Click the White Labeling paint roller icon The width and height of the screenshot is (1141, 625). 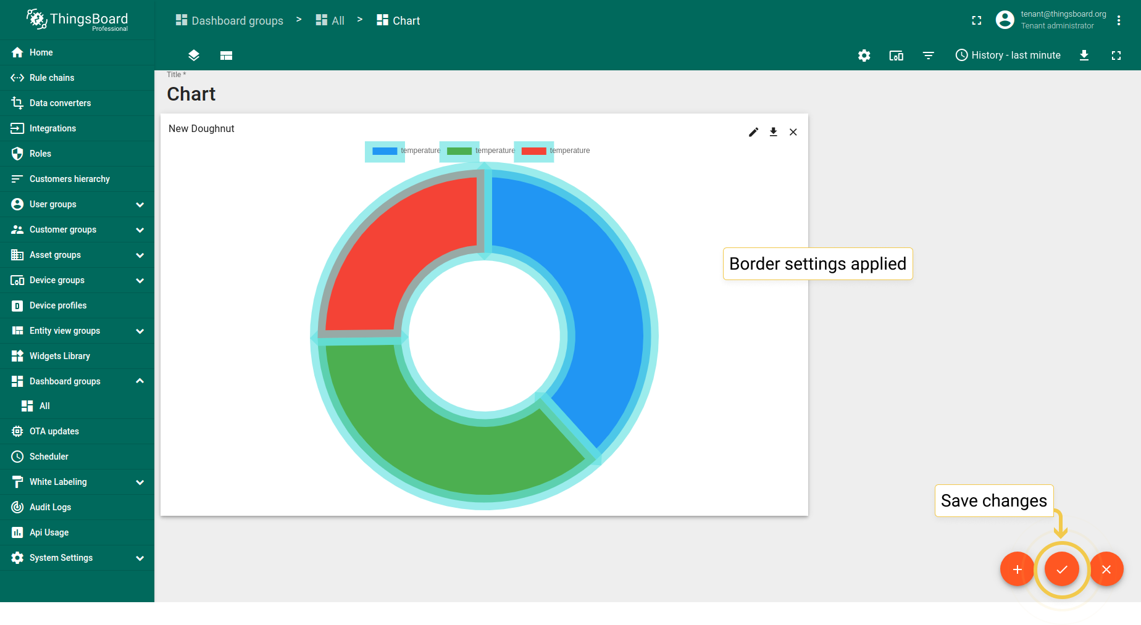(17, 482)
